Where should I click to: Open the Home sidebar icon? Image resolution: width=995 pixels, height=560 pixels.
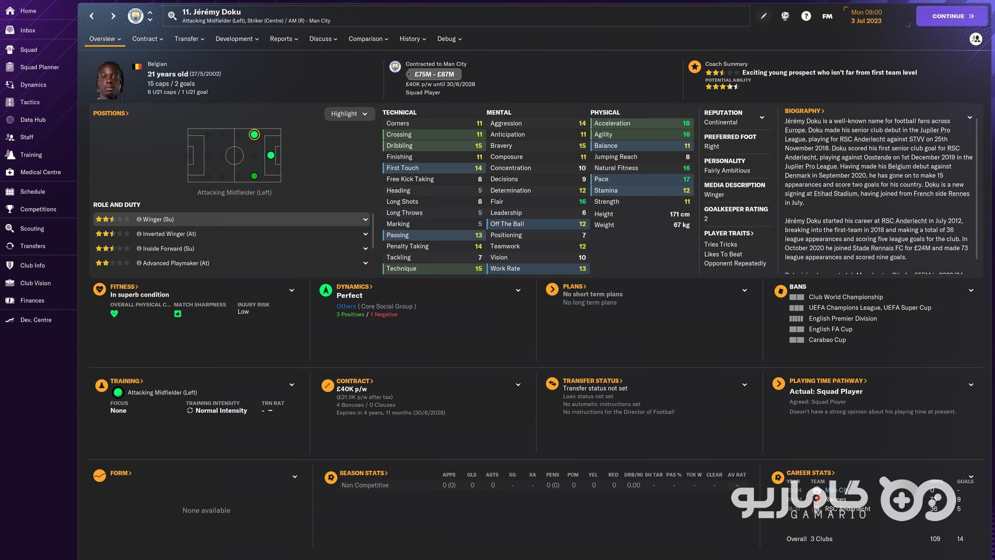pos(10,10)
